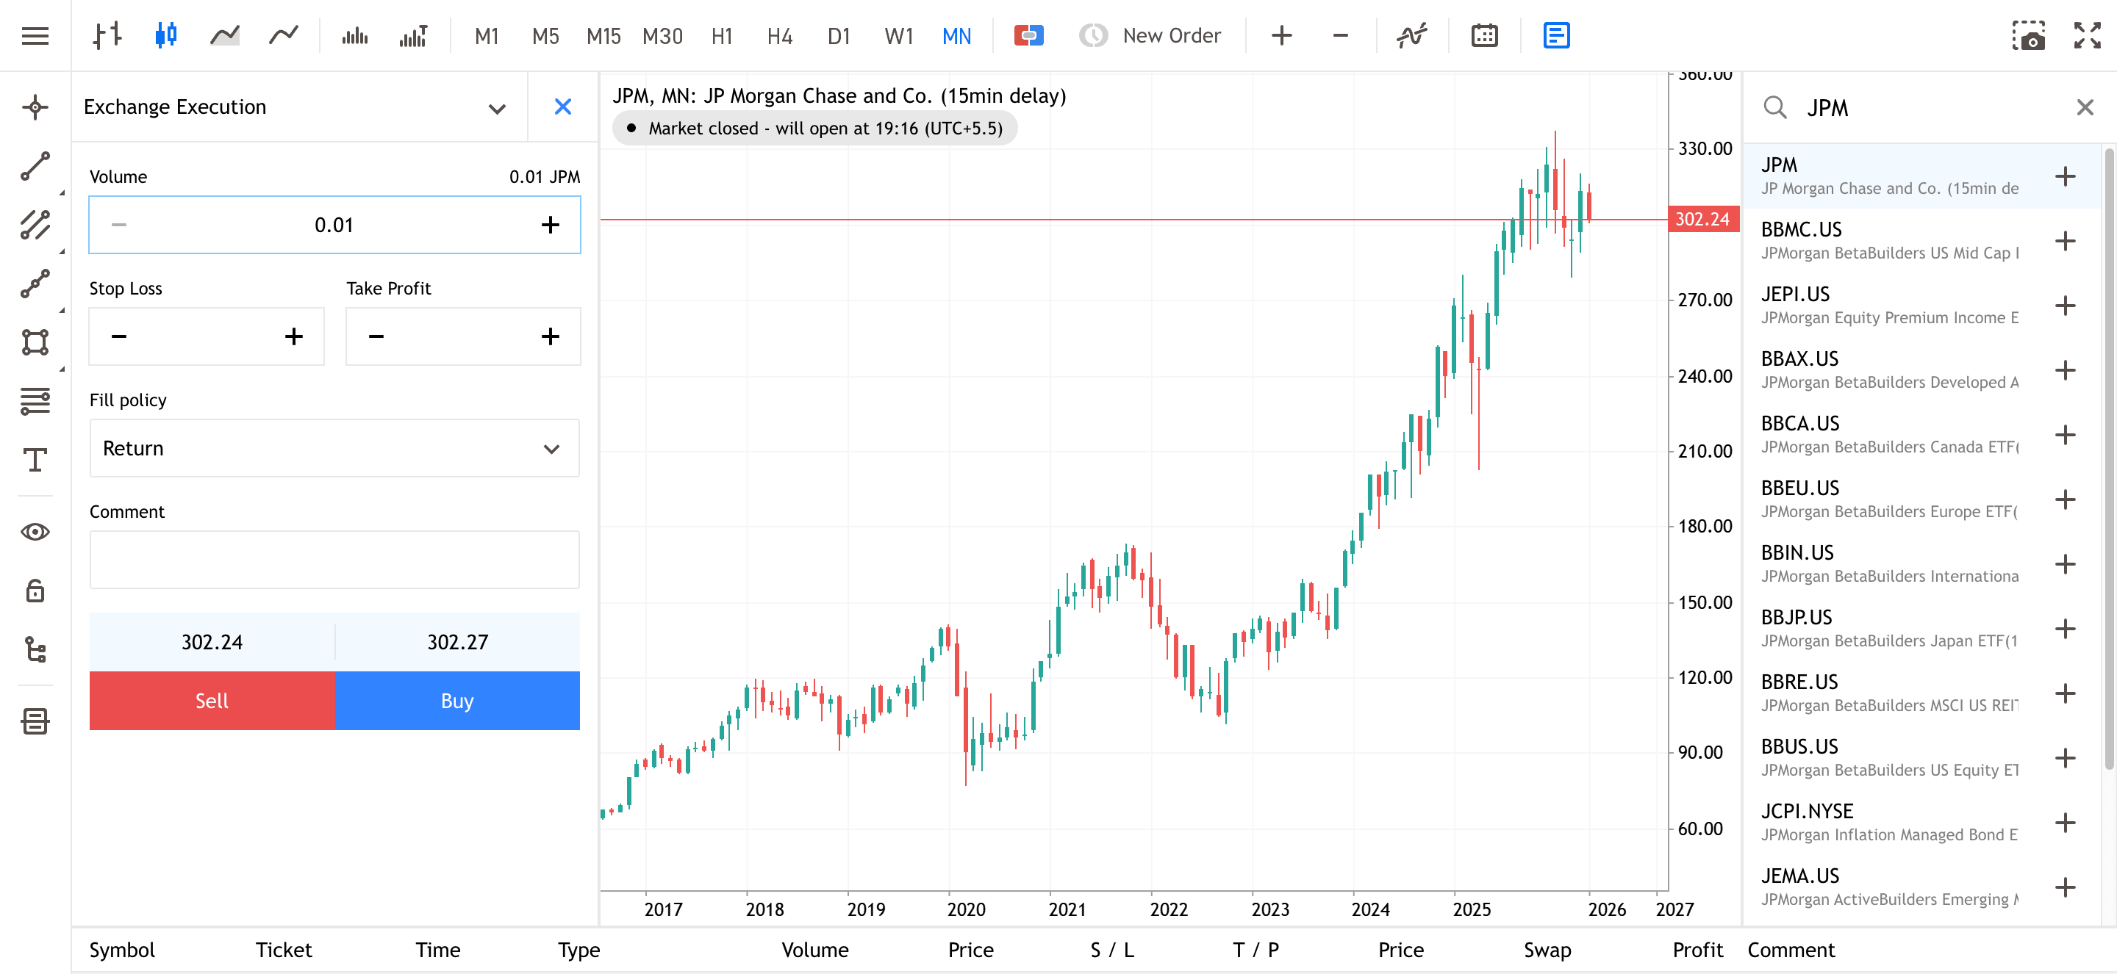Open the economic calendar icon
This screenshot has width=2117, height=974.
pyautogui.click(x=1484, y=35)
